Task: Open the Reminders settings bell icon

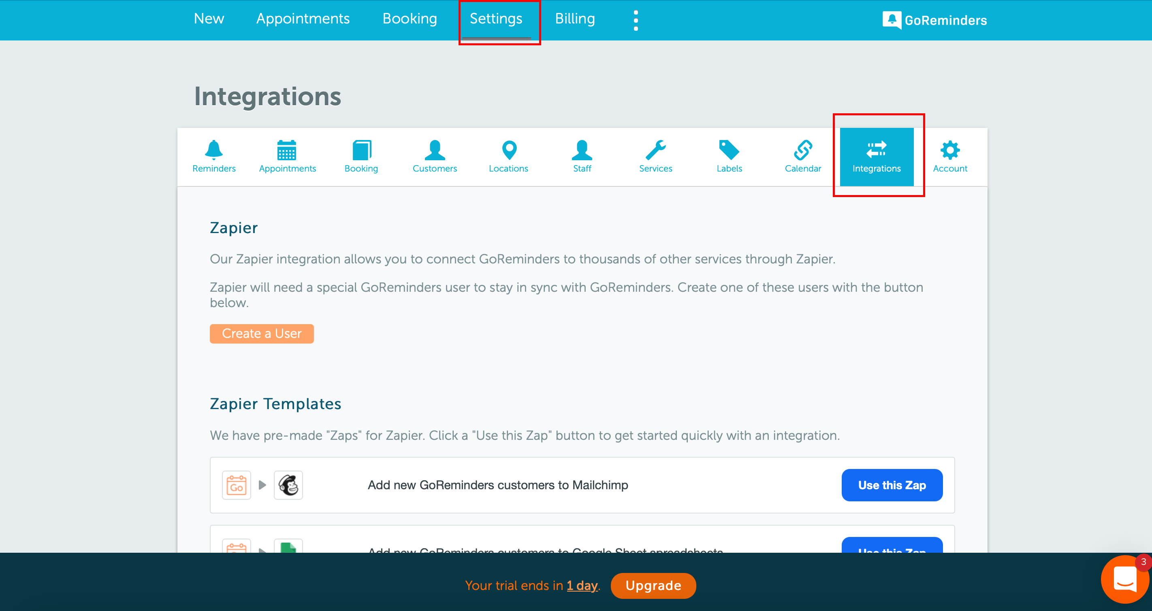Action: click(x=214, y=150)
